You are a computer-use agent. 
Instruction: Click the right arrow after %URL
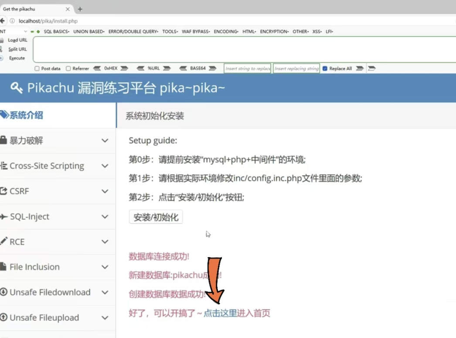[x=167, y=68]
